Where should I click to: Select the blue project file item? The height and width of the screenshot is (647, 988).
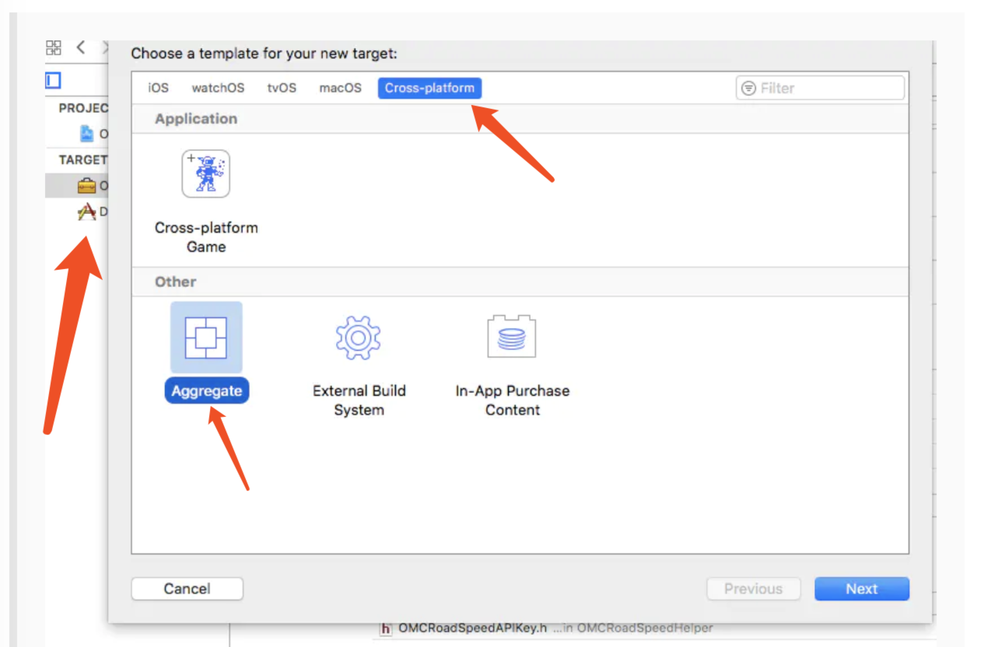(87, 134)
